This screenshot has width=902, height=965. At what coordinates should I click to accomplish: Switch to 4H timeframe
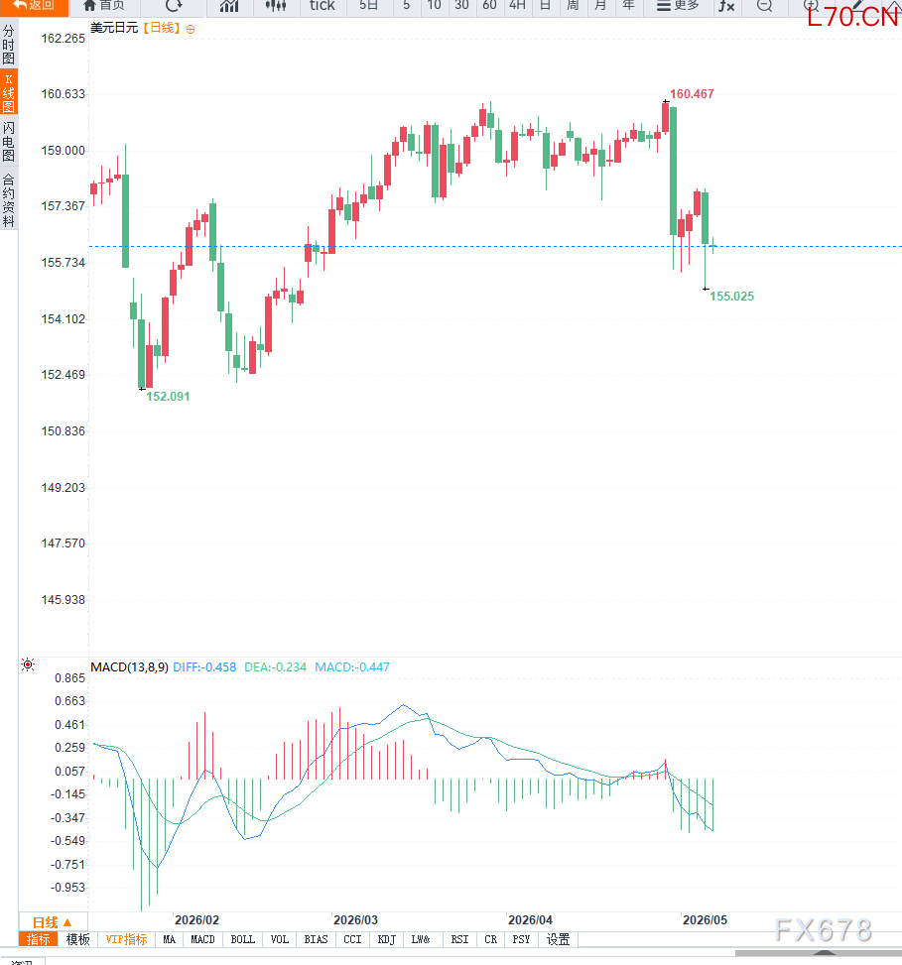pyautogui.click(x=517, y=6)
